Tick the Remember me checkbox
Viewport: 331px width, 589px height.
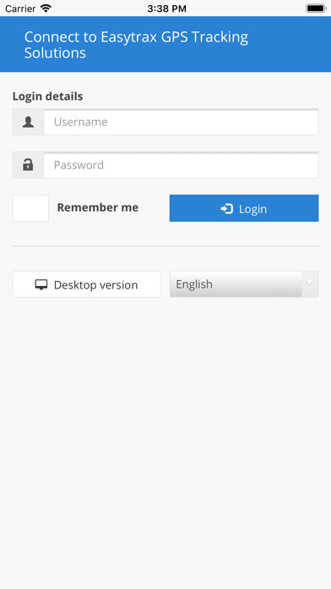(30, 207)
